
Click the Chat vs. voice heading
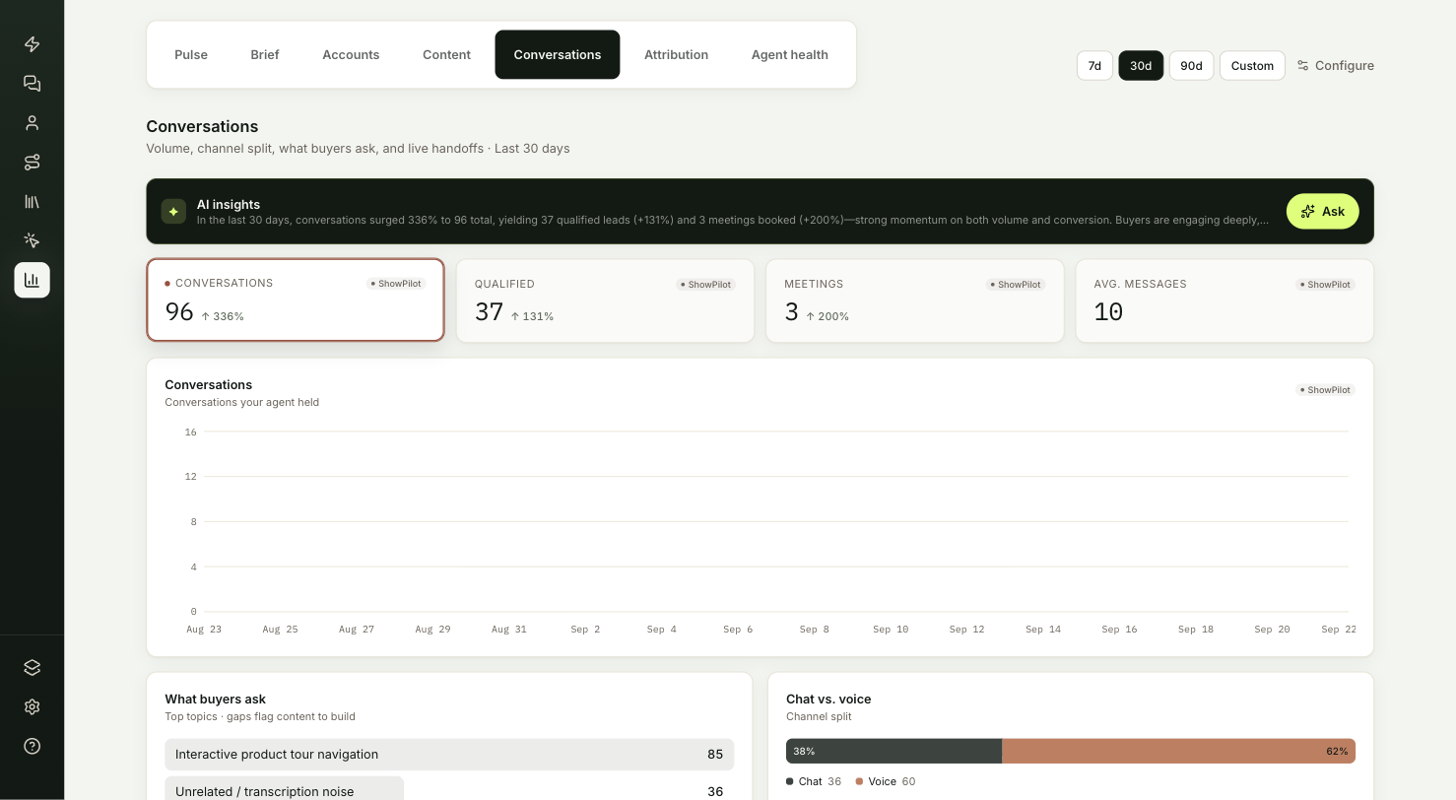pos(828,700)
